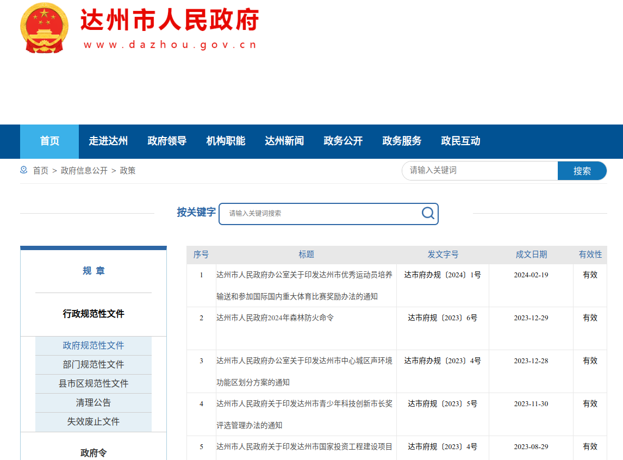Select 机构职能 in the navigation bar
Screen dimensions: 623x460
pos(226,141)
